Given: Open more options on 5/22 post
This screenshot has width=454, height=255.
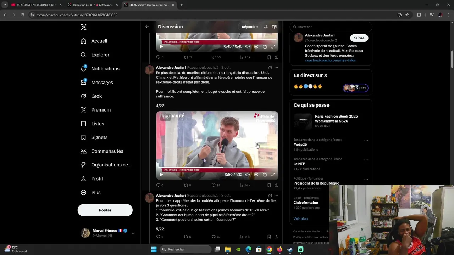Looking at the screenshot, I should [276, 195].
